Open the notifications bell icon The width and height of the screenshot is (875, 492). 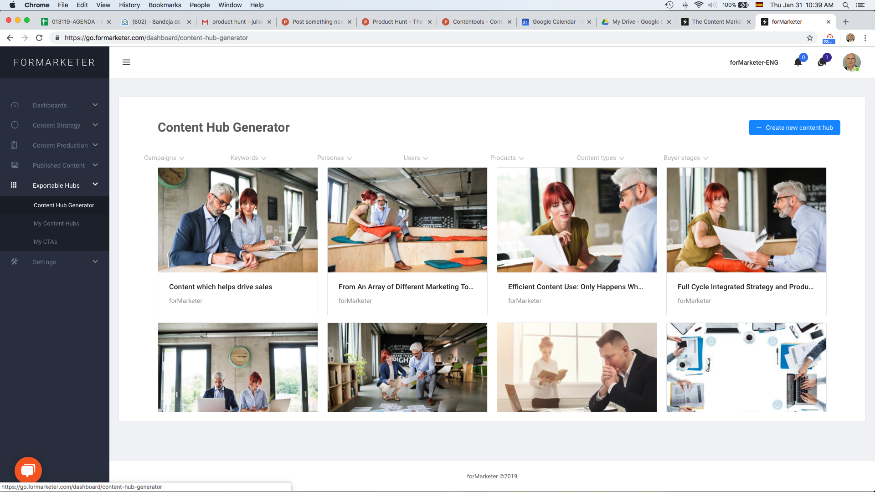(798, 62)
